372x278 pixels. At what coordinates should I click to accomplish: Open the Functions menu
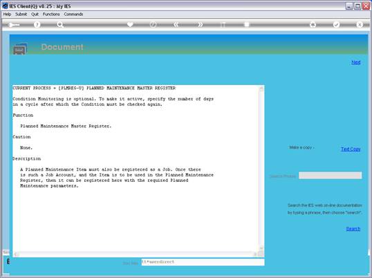click(51, 15)
